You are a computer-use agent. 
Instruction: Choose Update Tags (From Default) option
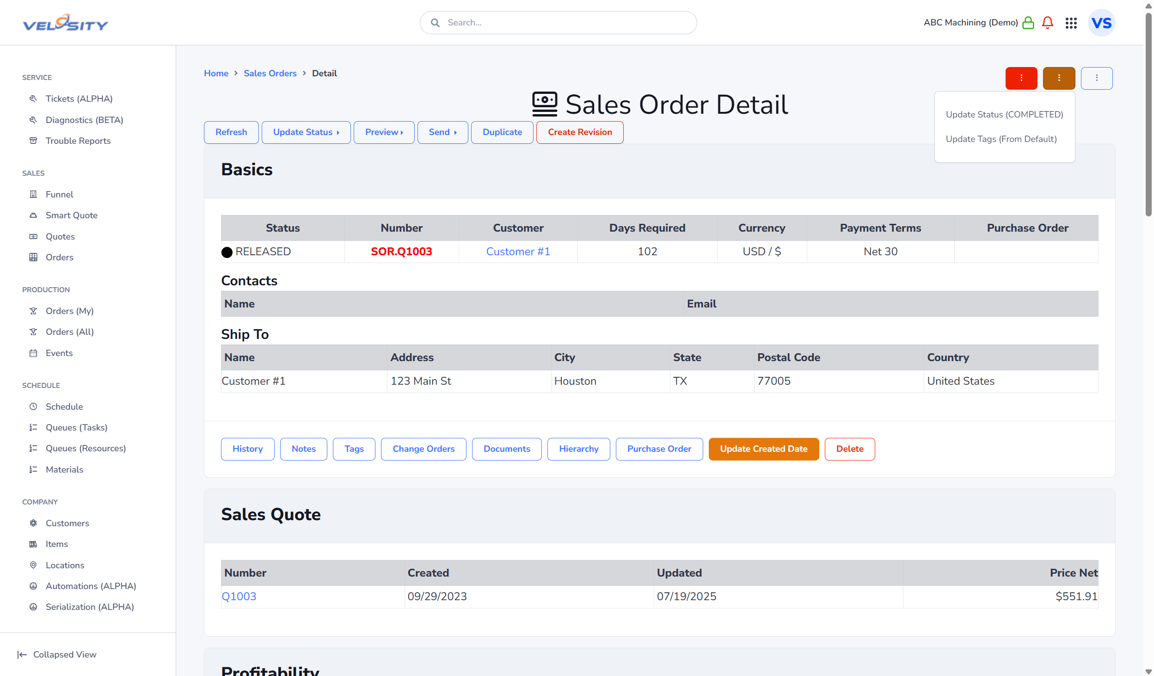click(x=1001, y=139)
